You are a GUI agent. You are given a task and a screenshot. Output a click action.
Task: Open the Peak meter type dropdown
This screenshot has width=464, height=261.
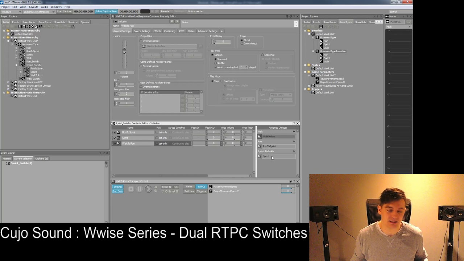pyautogui.click(x=398, y=26)
